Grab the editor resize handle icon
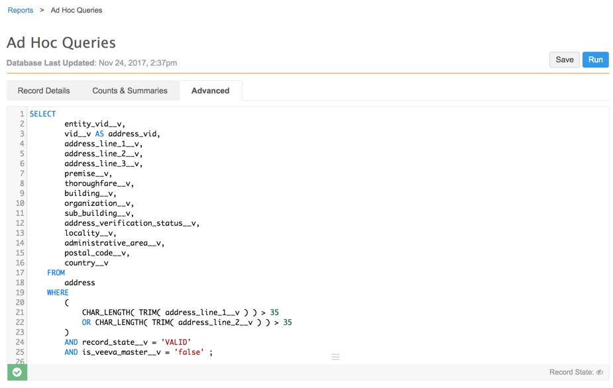This screenshot has height=388, width=613. click(335, 357)
